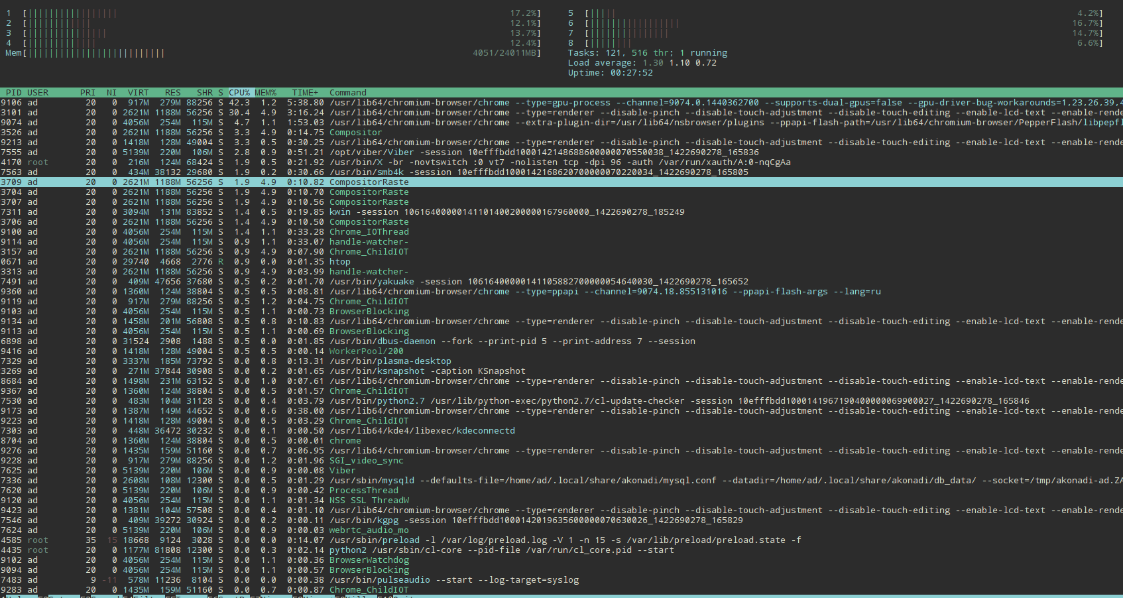Image resolution: width=1123 pixels, height=598 pixels.
Task: Select the kwin session process row
Action: pyautogui.click(x=561, y=212)
